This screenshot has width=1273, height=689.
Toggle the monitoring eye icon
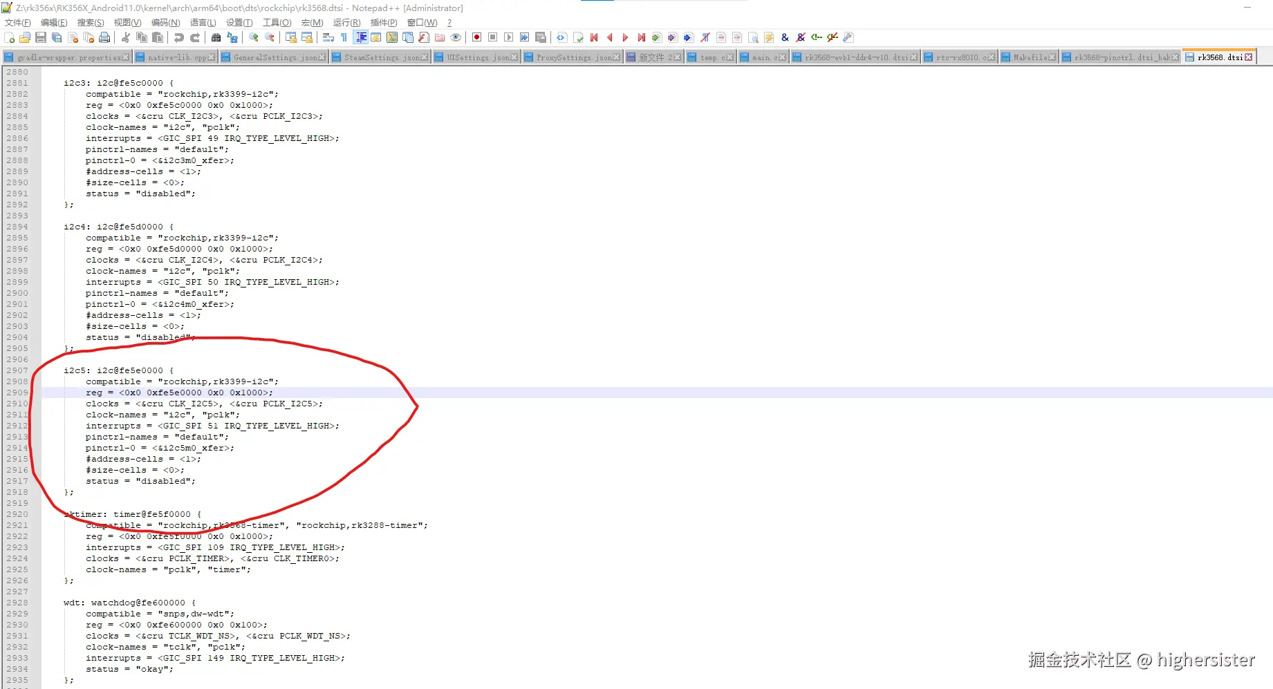[456, 37]
